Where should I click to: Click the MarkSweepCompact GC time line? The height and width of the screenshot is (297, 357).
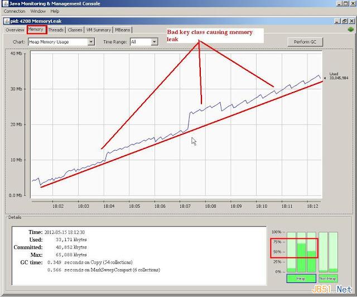pos(104,270)
